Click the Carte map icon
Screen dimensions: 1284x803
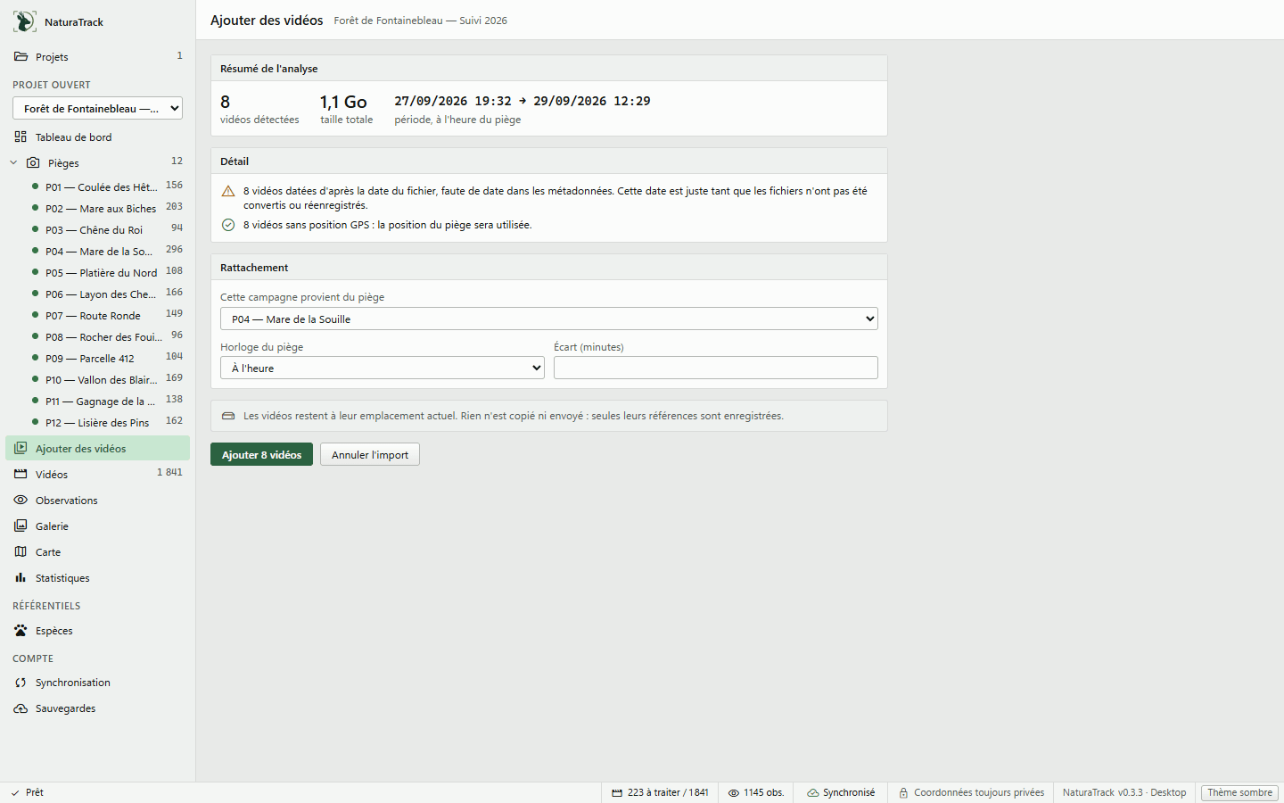pos(21,551)
